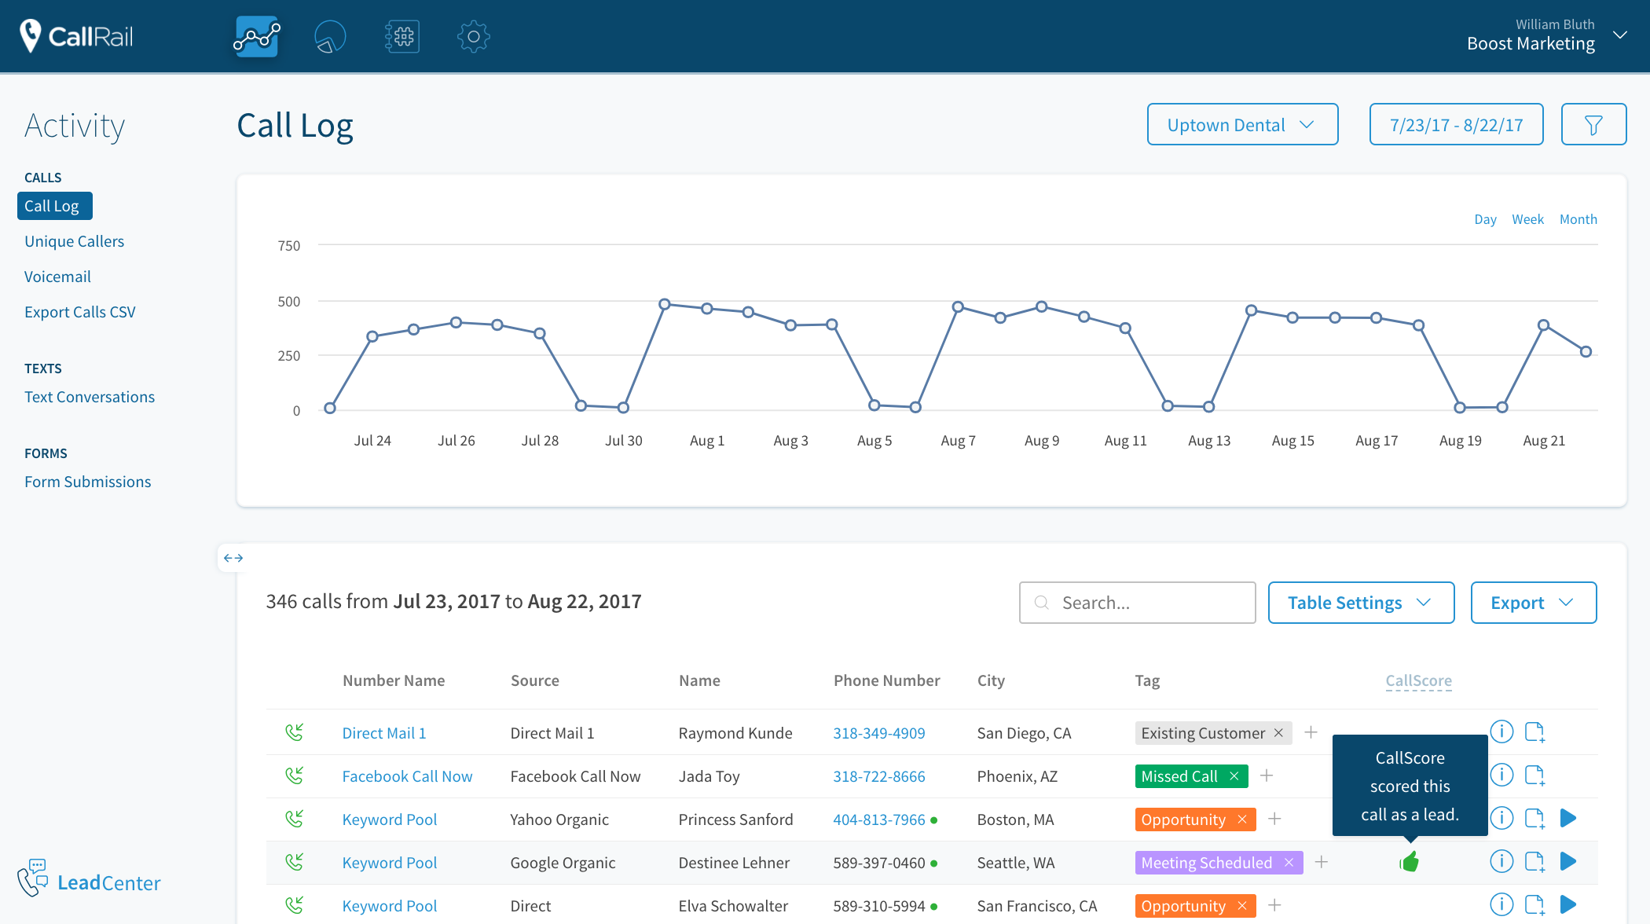
Task: Add note to Jada Toy call
Action: (1534, 775)
